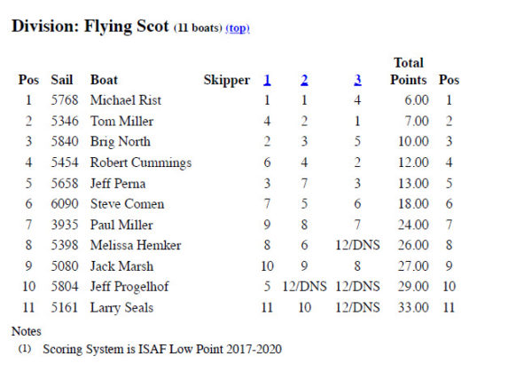Image resolution: width=532 pixels, height=372 pixels.
Task: Click sail number 3935 for Paul Miller
Action: pyautogui.click(x=66, y=225)
